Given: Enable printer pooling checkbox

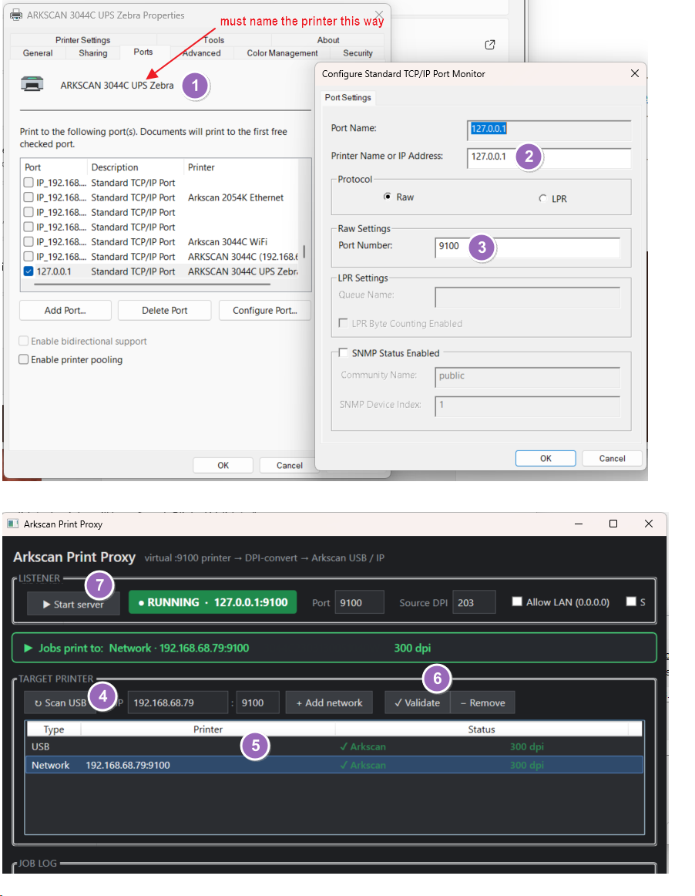Looking at the screenshot, I should click(23, 359).
